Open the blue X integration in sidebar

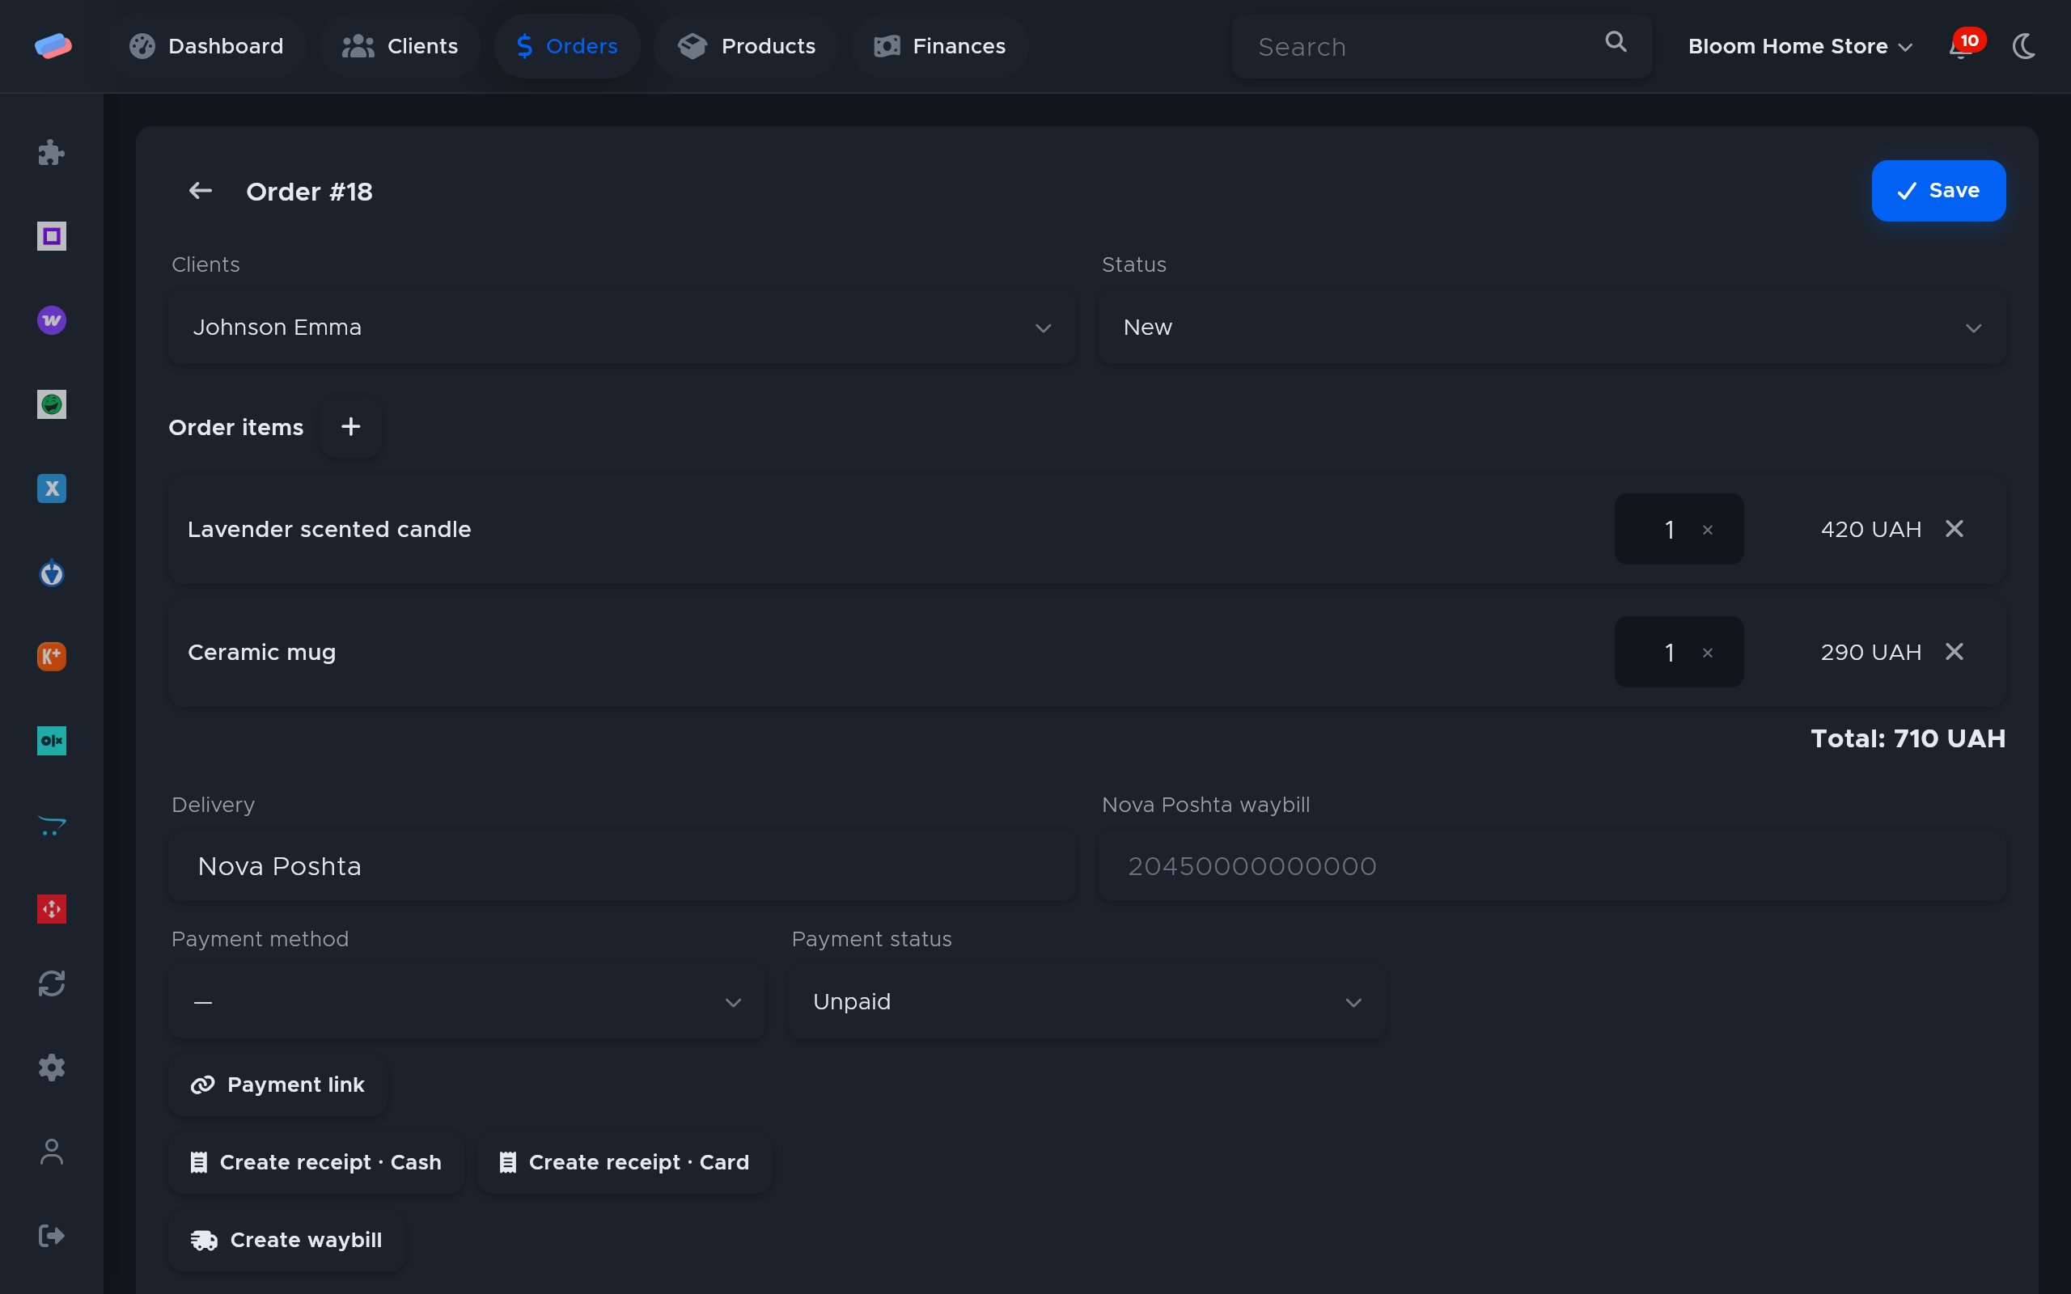point(51,488)
